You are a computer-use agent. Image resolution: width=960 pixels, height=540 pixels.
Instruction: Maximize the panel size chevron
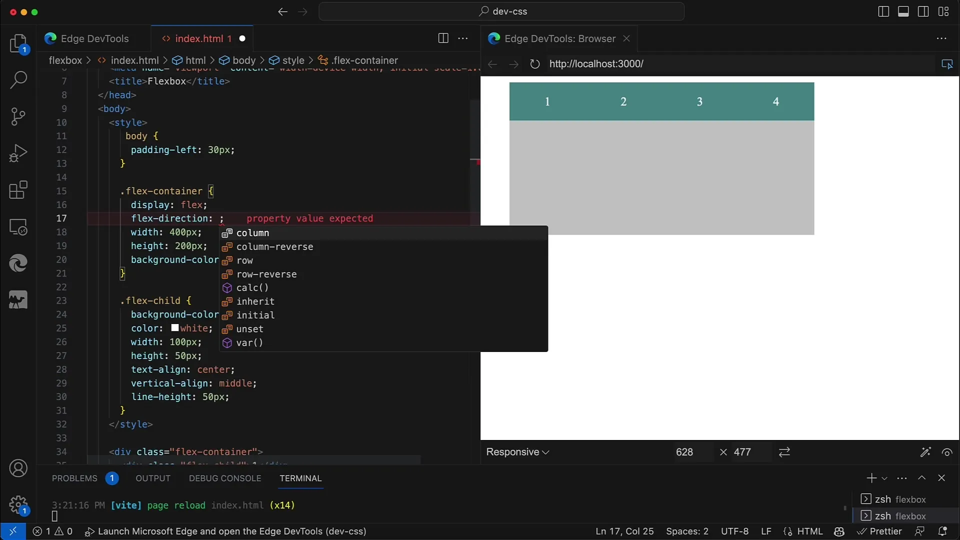click(922, 478)
